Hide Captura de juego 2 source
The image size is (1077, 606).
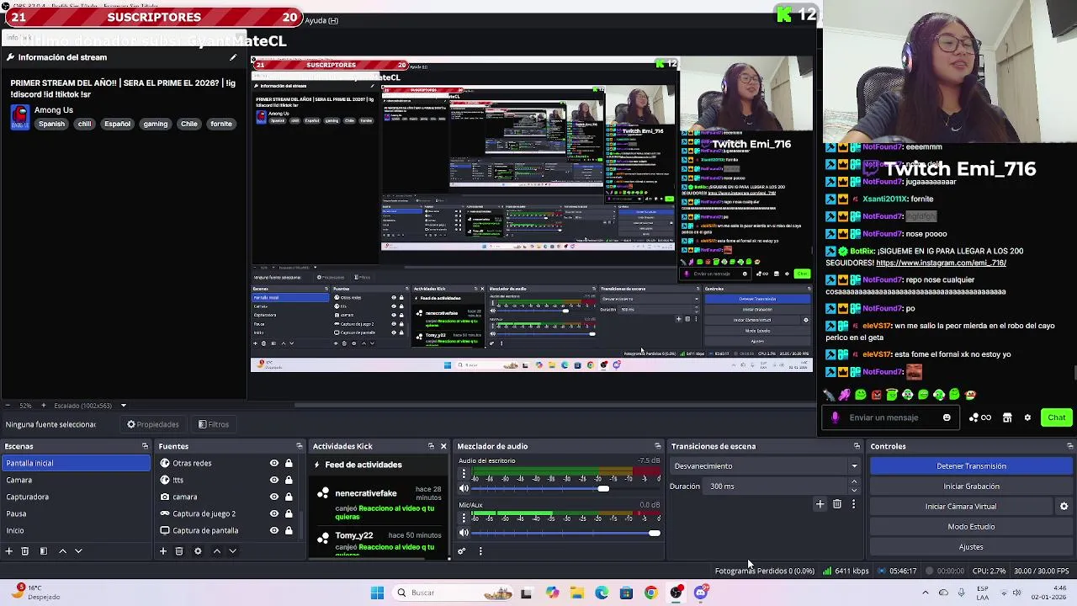[273, 513]
